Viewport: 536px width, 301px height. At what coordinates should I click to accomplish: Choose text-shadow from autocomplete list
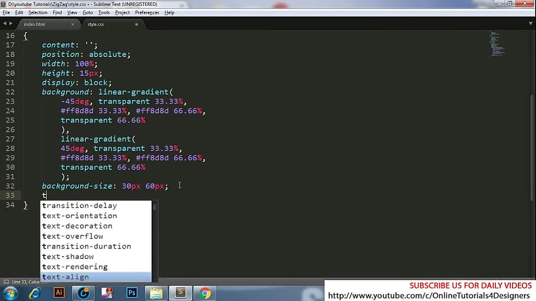click(96, 257)
